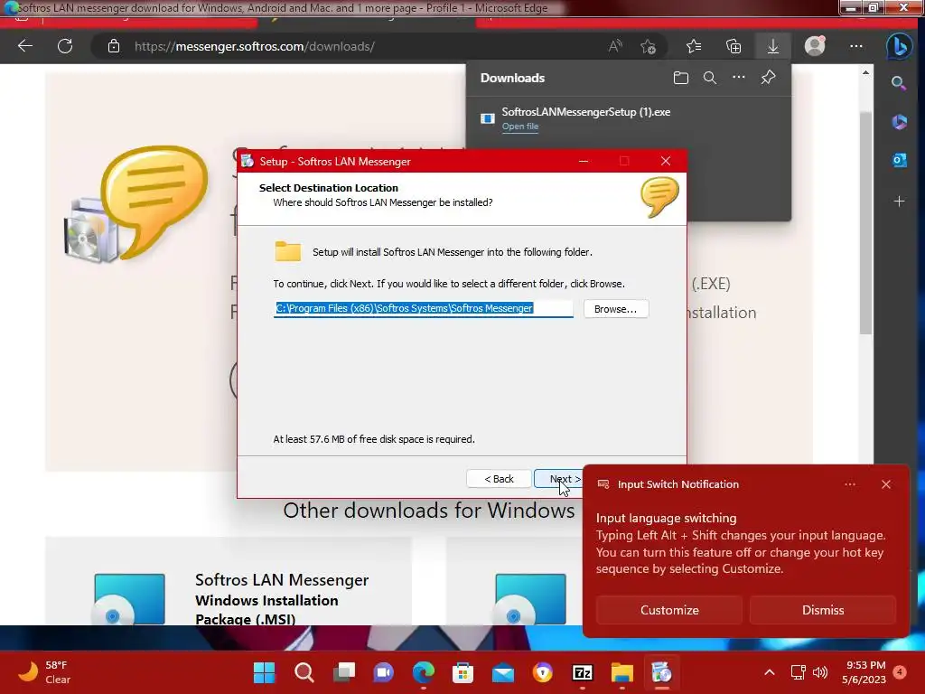This screenshot has height=694, width=925.
Task: Open downloads folder from Downloads panel
Action: tap(681, 78)
